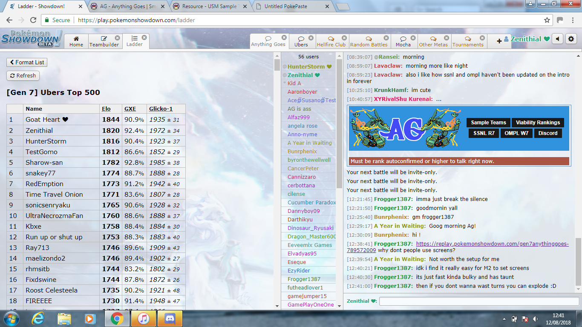Viewport: 582px width, 327px height.
Task: Close the Ubers room tab
Action: click(x=311, y=38)
